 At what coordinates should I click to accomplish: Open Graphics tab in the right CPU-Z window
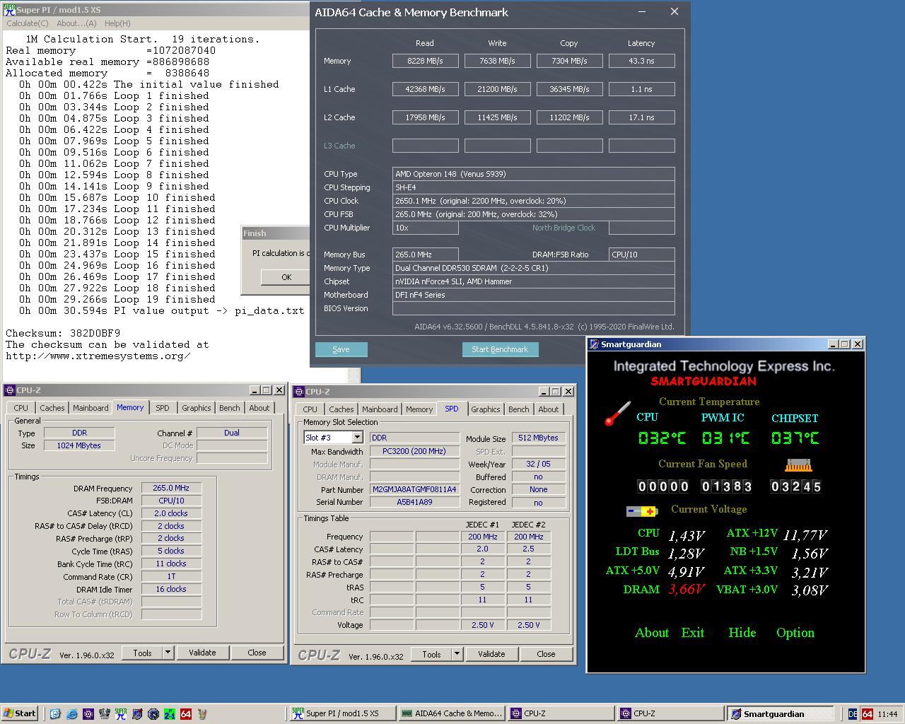[x=485, y=409]
